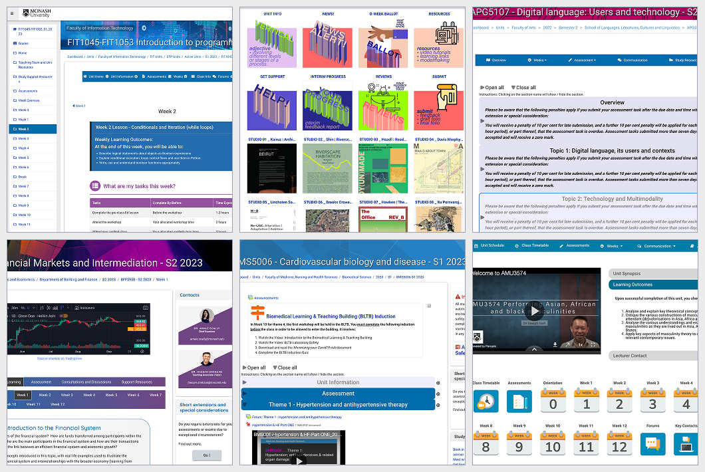Click the Your Progress interim feedback tile
Image resolution: width=705 pixels, height=472 pixels.
[328, 106]
